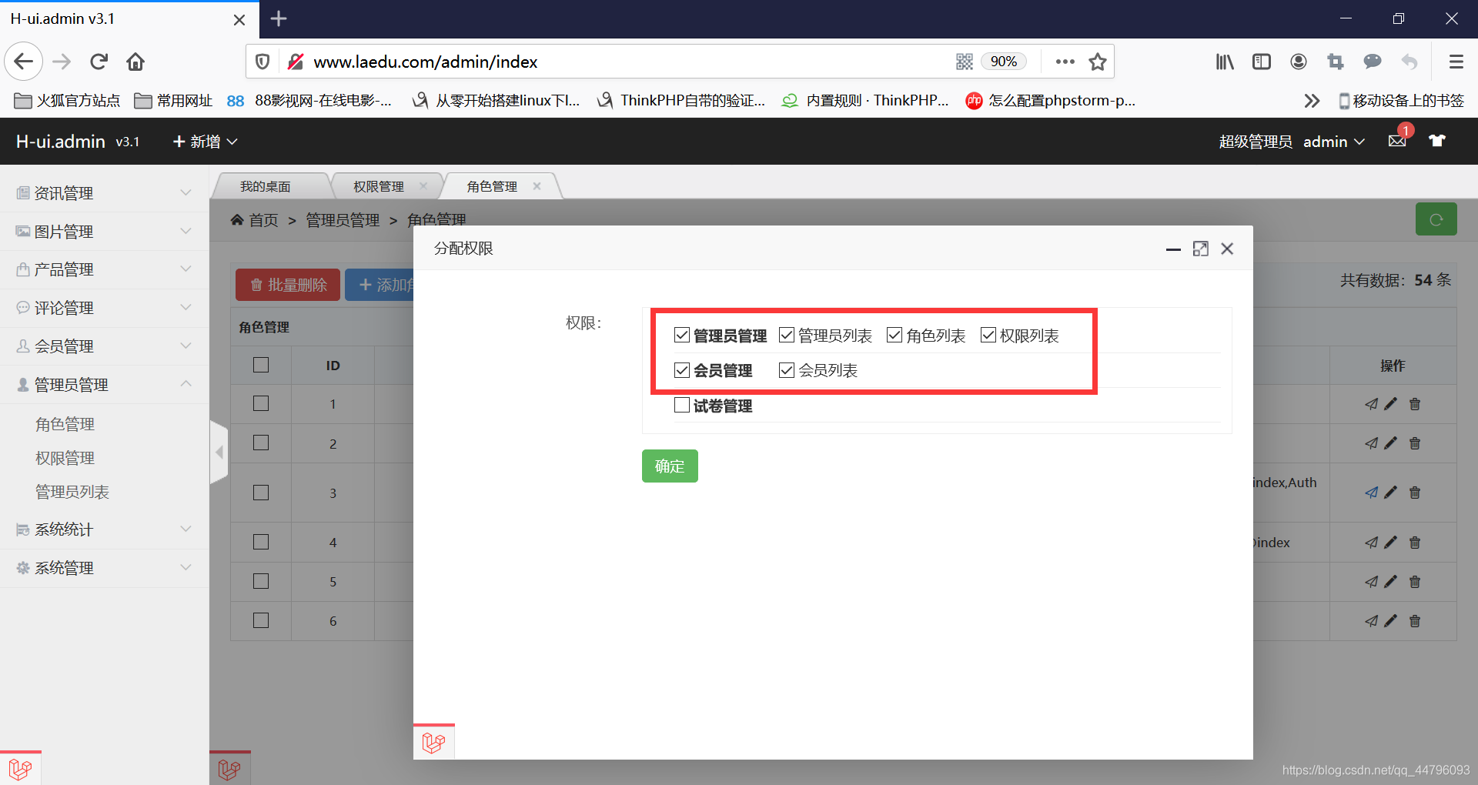Expand the 评论管理 sidebar menu
1478x785 pixels.
point(104,308)
